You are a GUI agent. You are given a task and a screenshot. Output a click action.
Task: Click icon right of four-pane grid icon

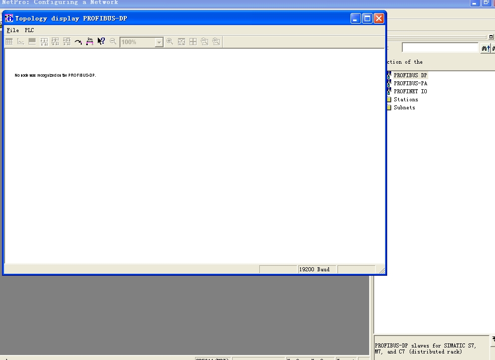pyautogui.click(x=205, y=42)
